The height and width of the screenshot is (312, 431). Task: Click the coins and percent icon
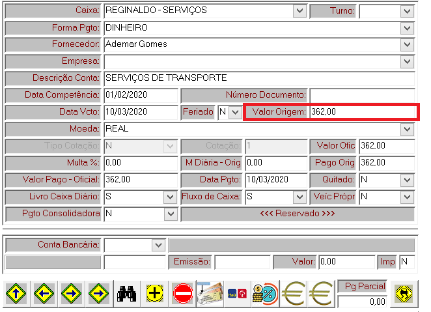point(265,294)
